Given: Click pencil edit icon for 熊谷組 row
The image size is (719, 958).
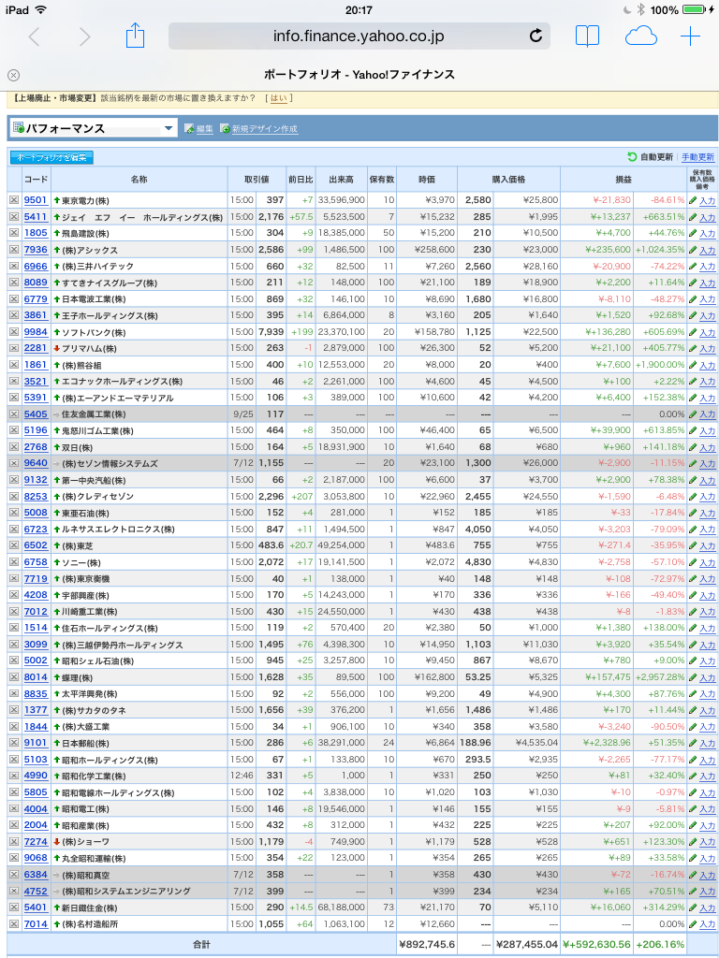Looking at the screenshot, I should point(693,365).
